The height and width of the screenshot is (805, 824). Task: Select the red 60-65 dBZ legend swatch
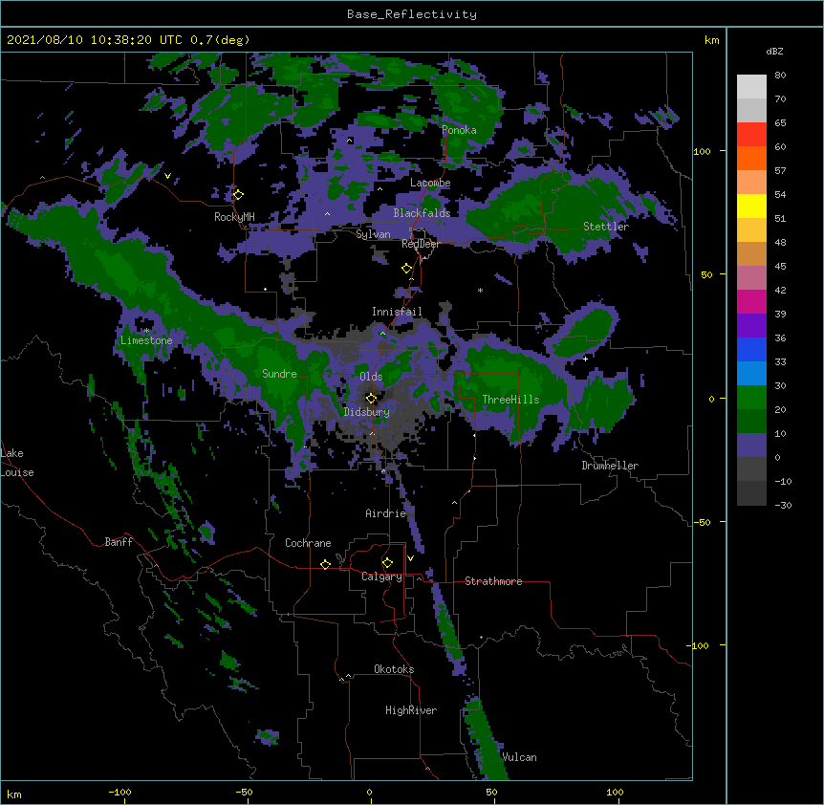751,135
